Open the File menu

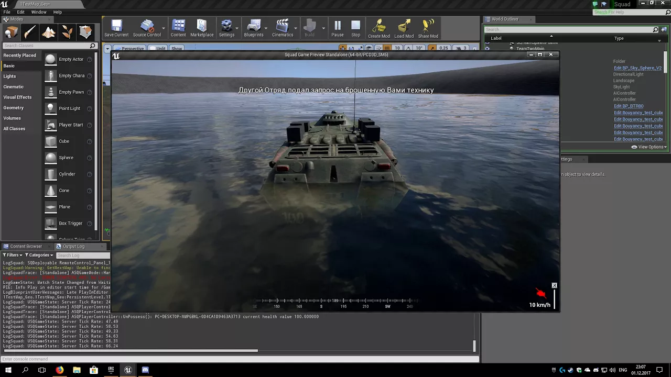7,12
